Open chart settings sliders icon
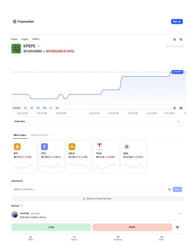The image size is (195, 252). point(174,108)
